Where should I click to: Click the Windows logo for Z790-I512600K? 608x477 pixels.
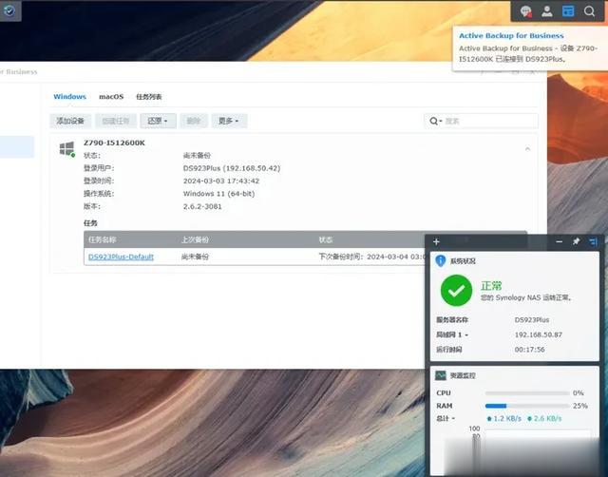point(67,149)
